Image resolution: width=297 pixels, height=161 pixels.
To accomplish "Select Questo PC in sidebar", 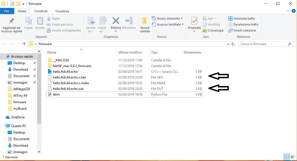I will point(16,126).
